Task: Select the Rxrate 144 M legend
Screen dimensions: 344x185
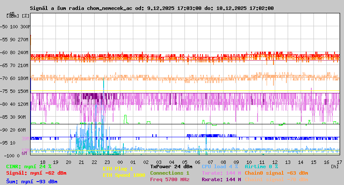Action: tap(221, 179)
